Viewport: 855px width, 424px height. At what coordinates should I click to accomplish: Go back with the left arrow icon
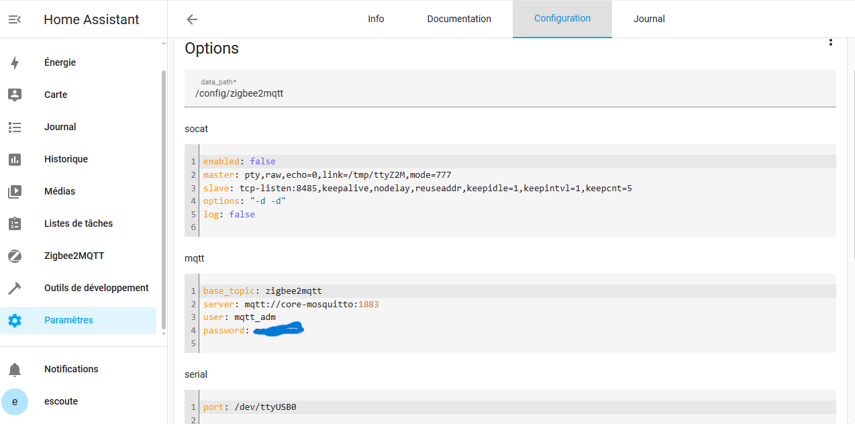(192, 19)
